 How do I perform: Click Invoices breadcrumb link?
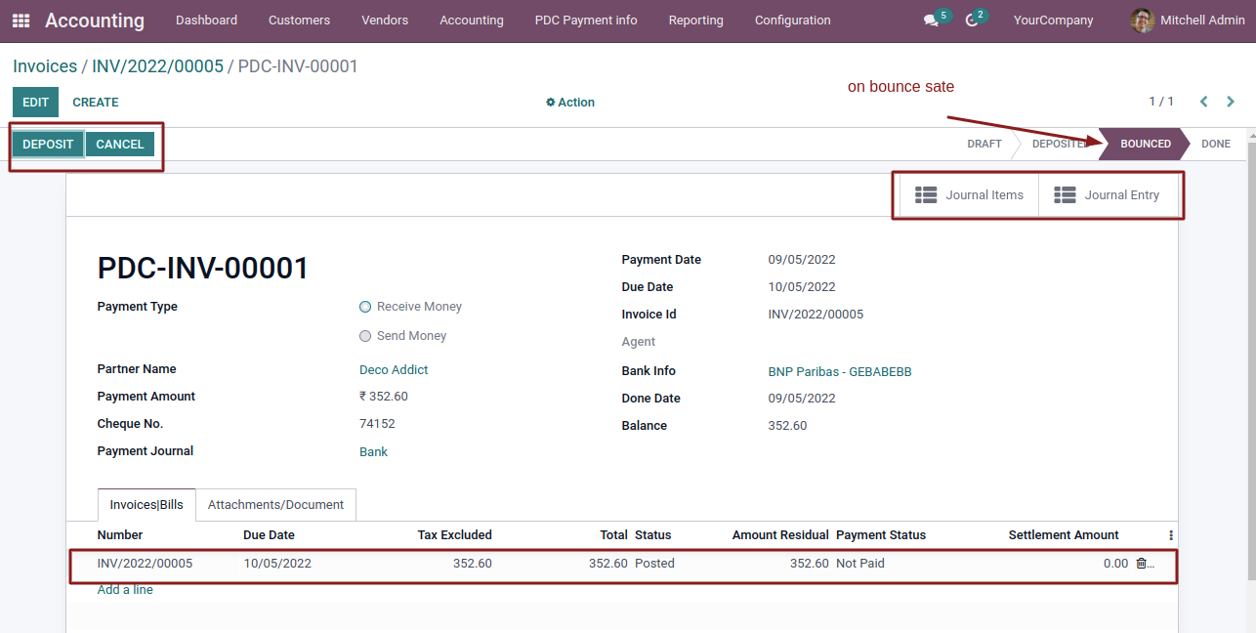[x=45, y=66]
